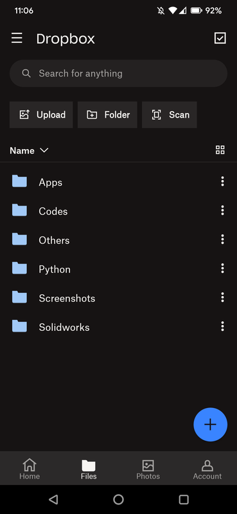Focus the Search for anything field
The width and height of the screenshot is (237, 514).
(x=118, y=73)
